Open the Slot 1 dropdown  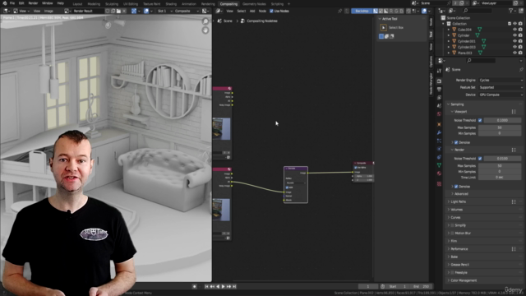tap(164, 11)
